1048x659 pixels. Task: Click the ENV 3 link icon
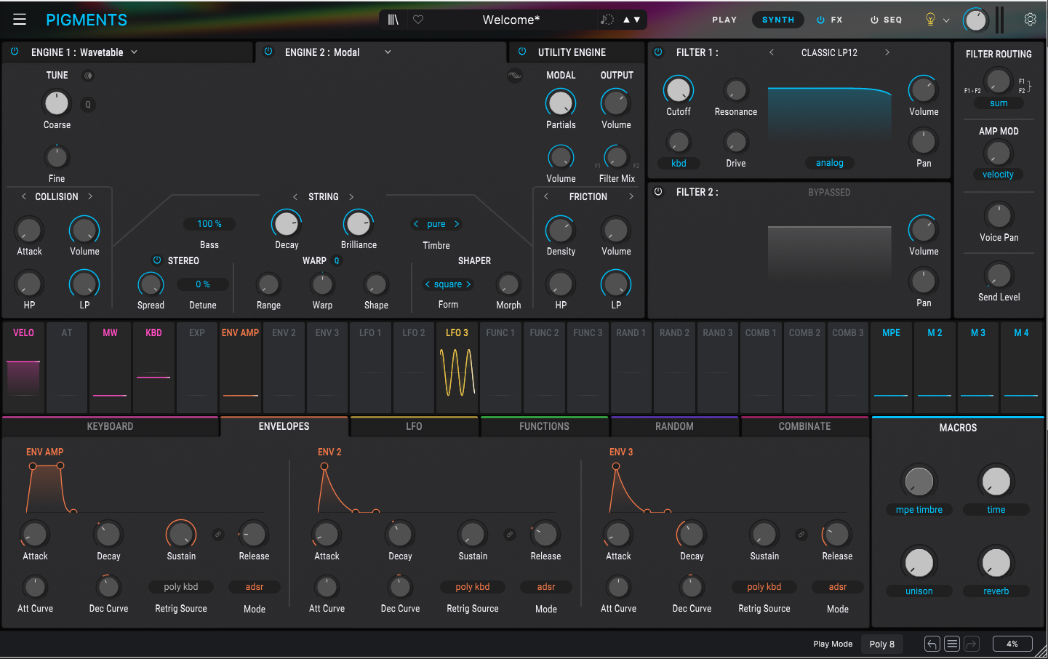coord(801,535)
